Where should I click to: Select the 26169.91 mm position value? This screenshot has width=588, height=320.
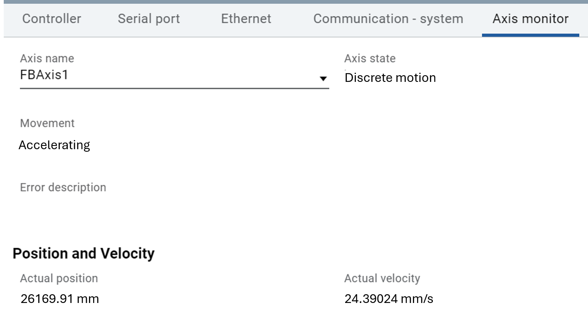[x=60, y=299]
